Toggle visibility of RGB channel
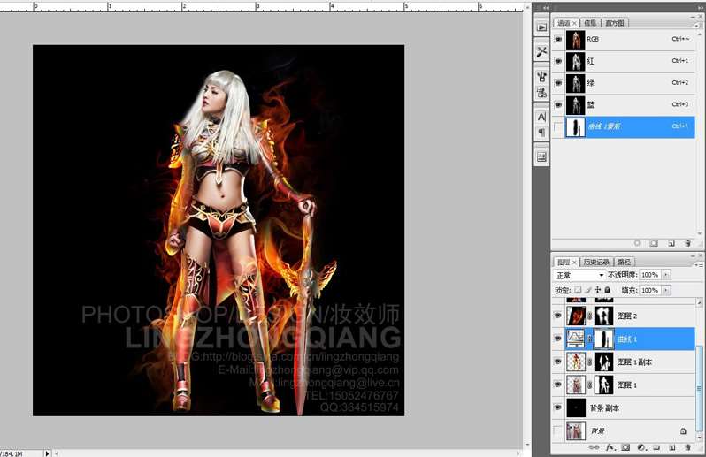The width and height of the screenshot is (706, 457). pos(558,39)
